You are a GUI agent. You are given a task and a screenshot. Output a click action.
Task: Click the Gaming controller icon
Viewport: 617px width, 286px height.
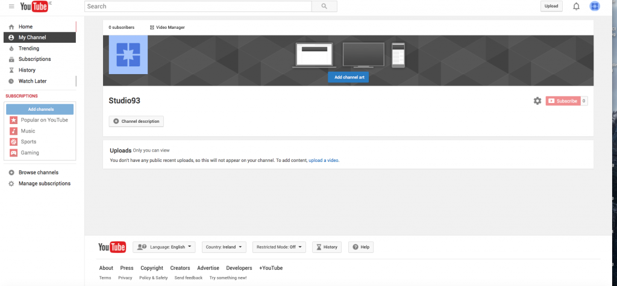14,153
